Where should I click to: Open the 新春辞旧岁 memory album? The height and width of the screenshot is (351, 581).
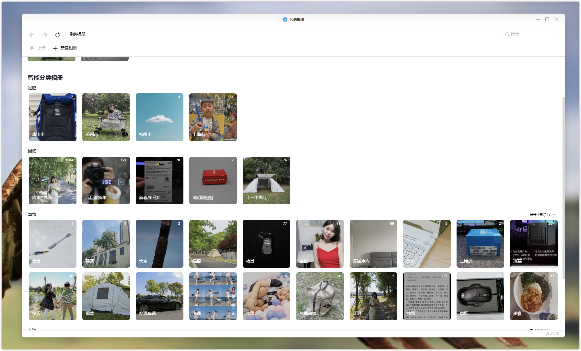159,180
